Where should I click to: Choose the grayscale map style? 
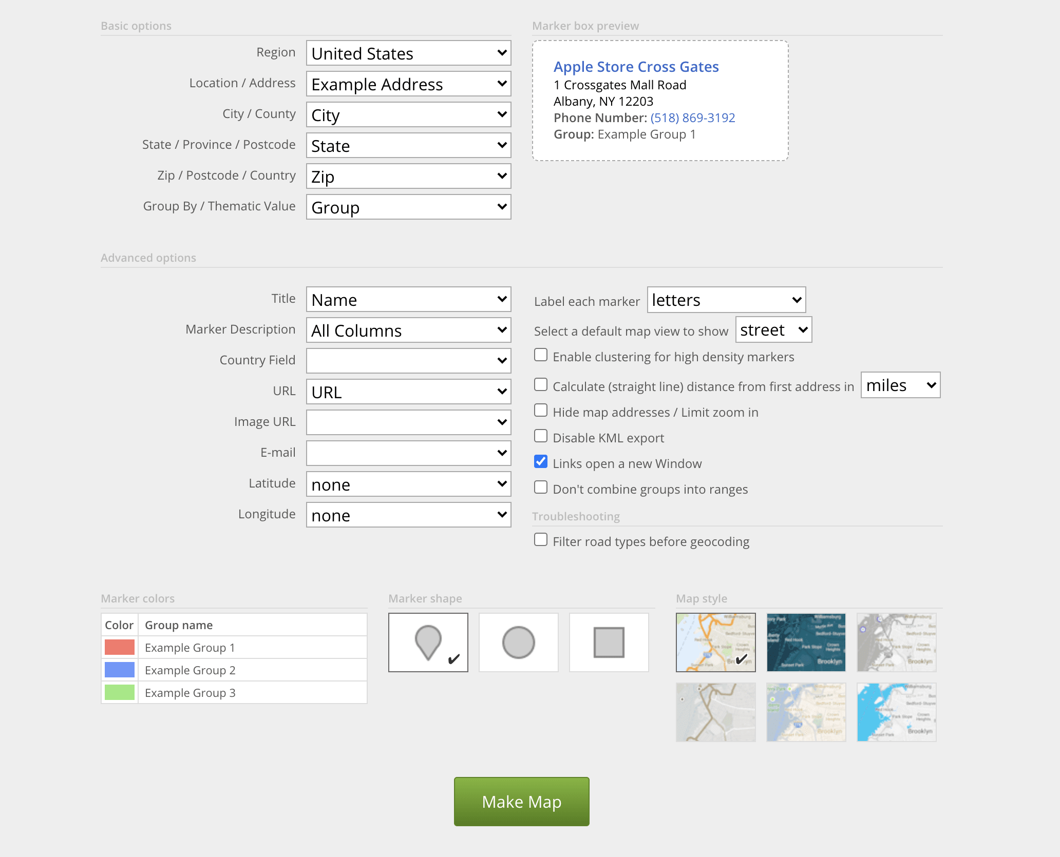(x=896, y=641)
